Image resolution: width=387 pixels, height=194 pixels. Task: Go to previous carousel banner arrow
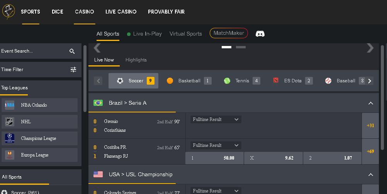click(97, 48)
